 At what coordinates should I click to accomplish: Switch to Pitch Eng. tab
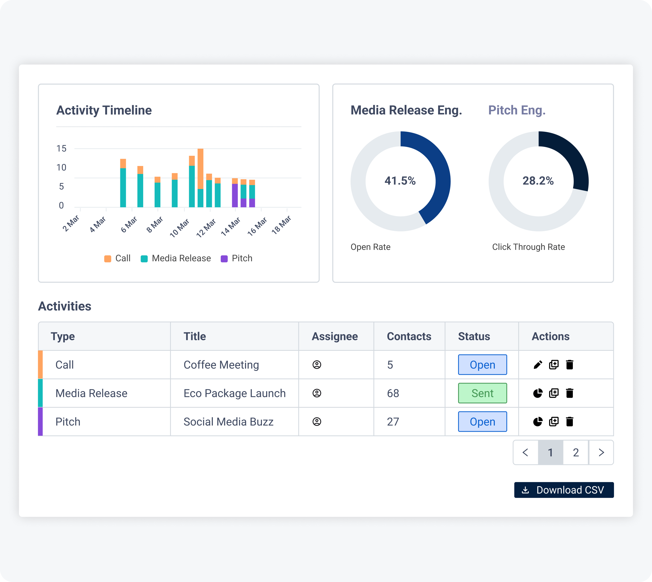click(517, 110)
